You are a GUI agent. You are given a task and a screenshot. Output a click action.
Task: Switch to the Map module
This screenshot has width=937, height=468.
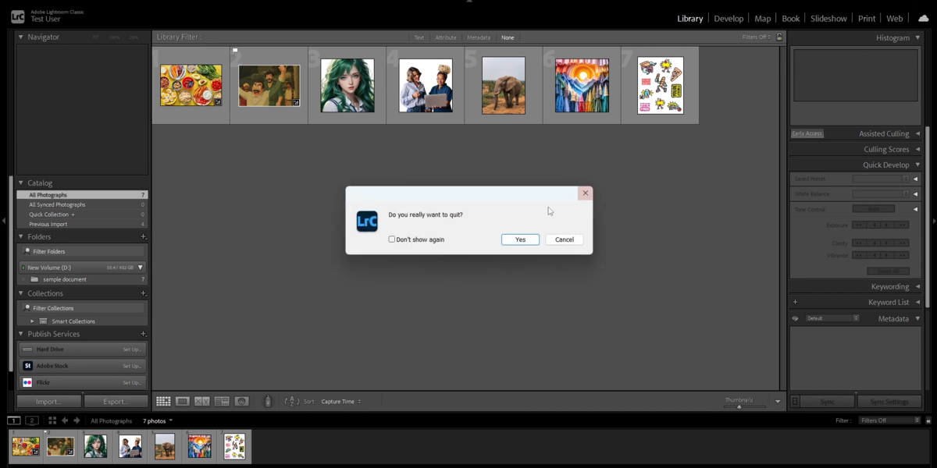point(763,18)
